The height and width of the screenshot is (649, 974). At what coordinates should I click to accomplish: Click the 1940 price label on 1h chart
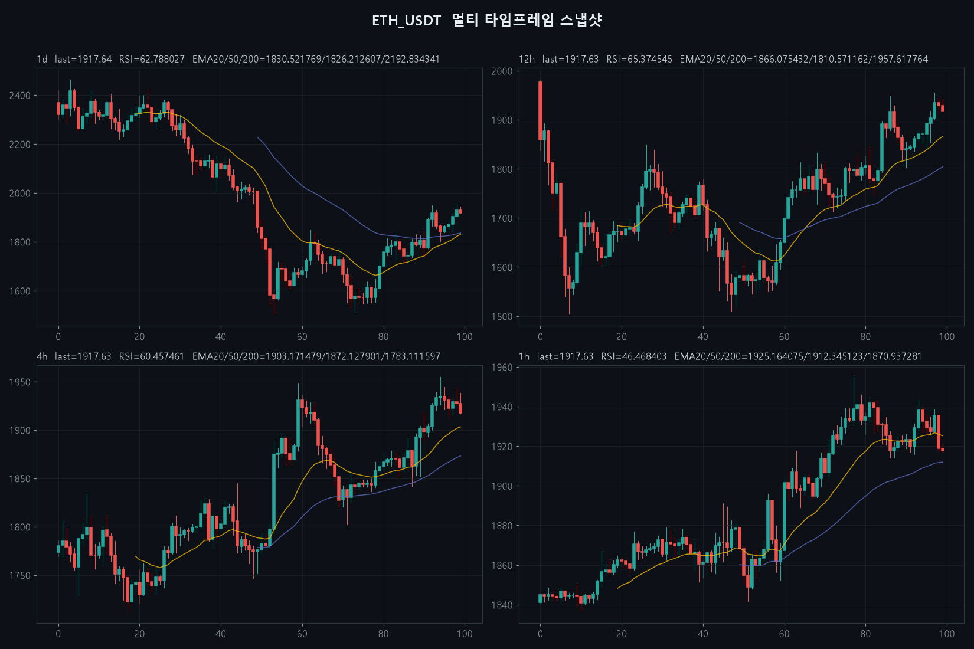[x=502, y=407]
